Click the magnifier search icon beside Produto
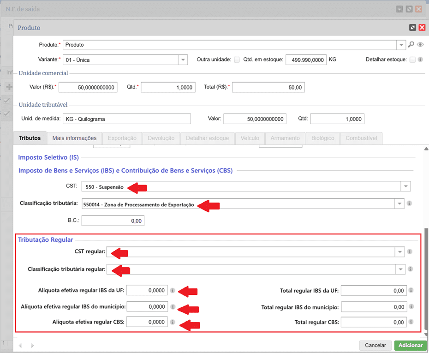Viewport: 429px width, 353px height. (411, 45)
